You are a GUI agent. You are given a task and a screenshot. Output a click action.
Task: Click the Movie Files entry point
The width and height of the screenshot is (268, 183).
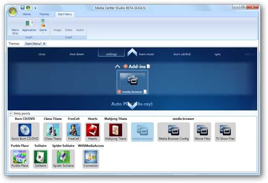(202, 132)
